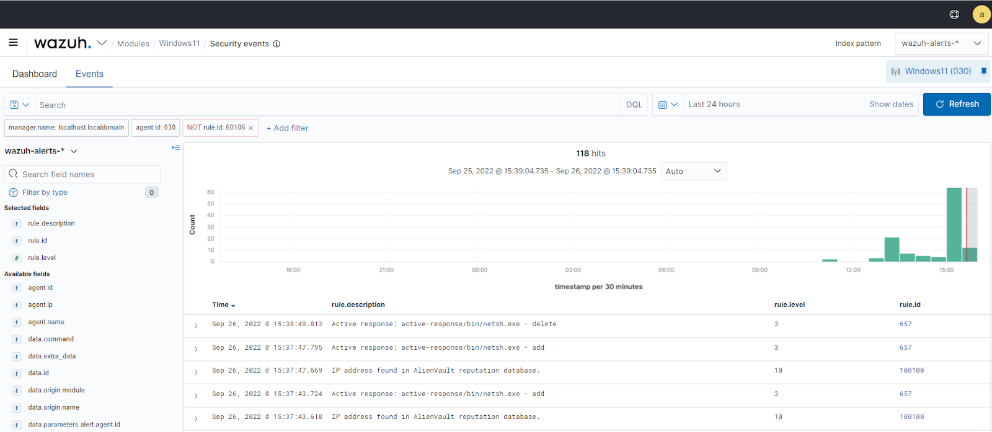
Task: Focus the Search query input field
Action: [327, 105]
